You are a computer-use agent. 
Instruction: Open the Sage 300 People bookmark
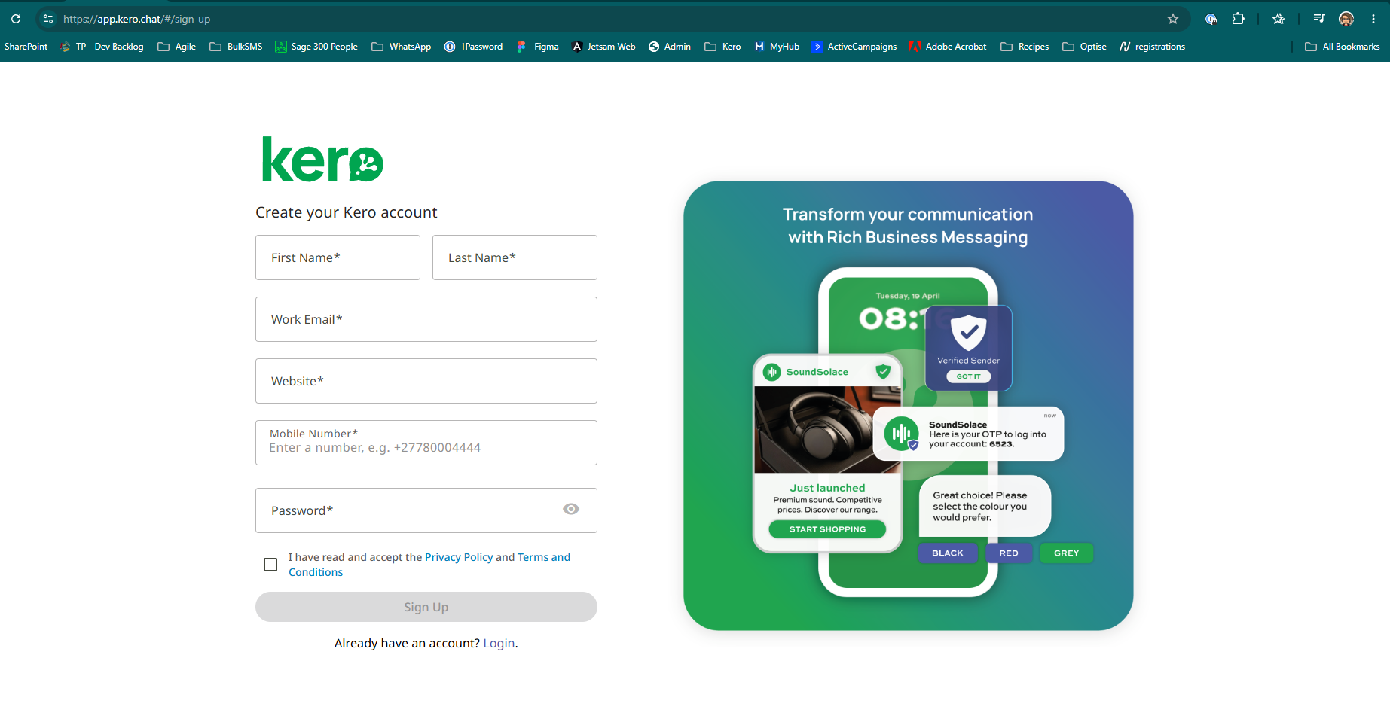coord(316,47)
